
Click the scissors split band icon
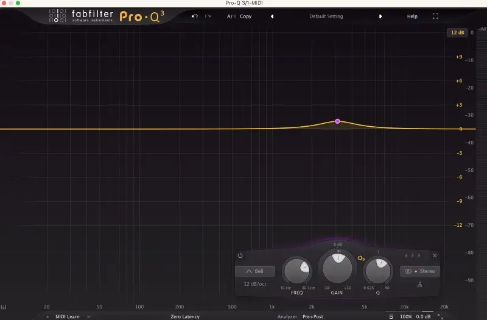419,285
